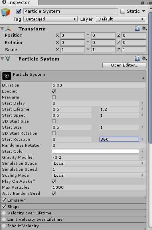Open the Tag dropdown Untagged
152x230 pixels.
click(51, 19)
